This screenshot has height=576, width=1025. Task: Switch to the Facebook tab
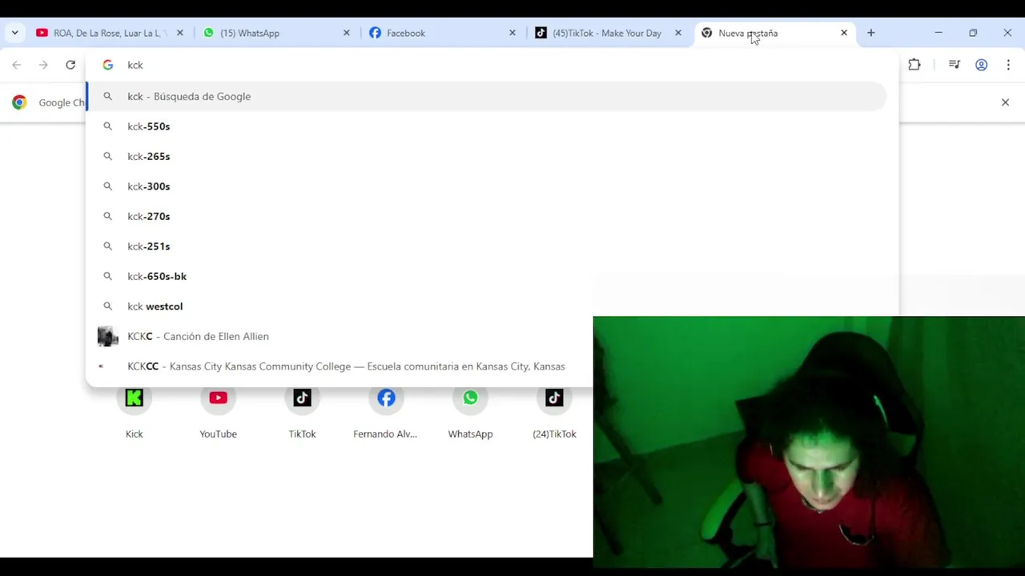click(443, 33)
